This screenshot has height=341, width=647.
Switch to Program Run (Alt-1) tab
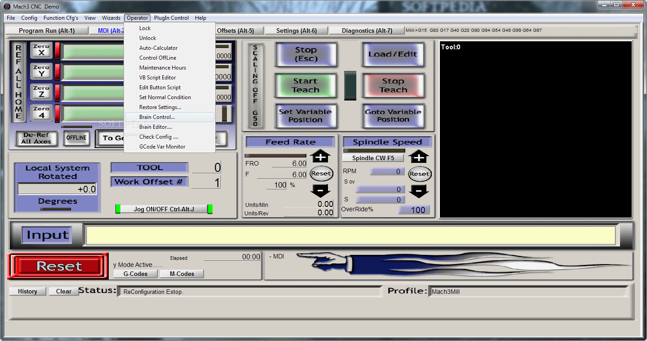47,31
